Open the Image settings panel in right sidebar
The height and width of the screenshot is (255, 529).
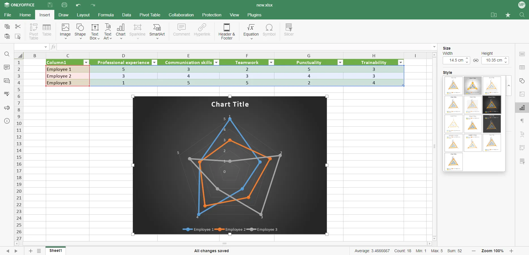(x=522, y=94)
